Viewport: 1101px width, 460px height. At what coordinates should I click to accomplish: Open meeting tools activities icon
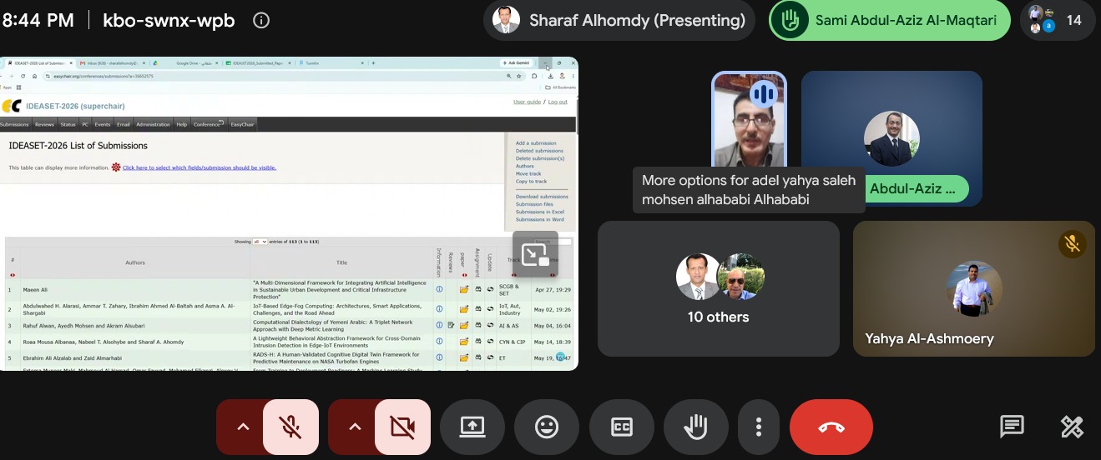click(1072, 427)
